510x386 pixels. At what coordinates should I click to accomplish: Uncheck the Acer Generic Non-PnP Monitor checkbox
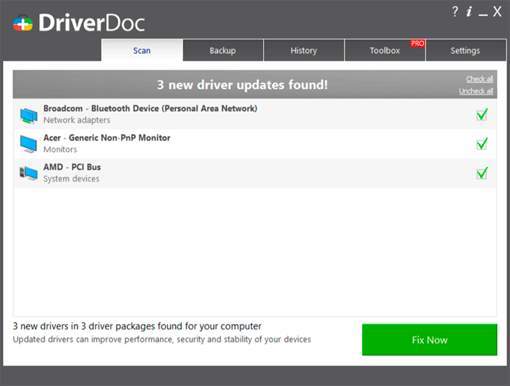coord(482,143)
